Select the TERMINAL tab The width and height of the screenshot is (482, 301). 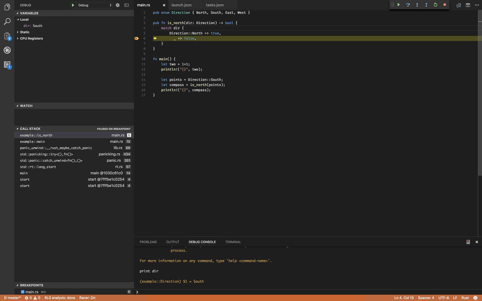[x=232, y=242]
